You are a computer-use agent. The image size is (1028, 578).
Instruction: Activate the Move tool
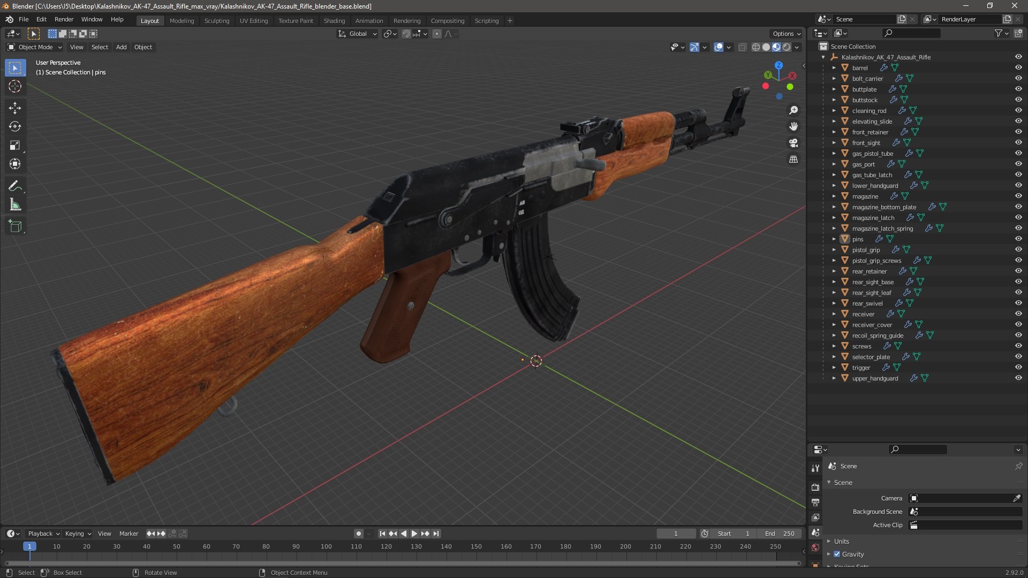coord(15,108)
